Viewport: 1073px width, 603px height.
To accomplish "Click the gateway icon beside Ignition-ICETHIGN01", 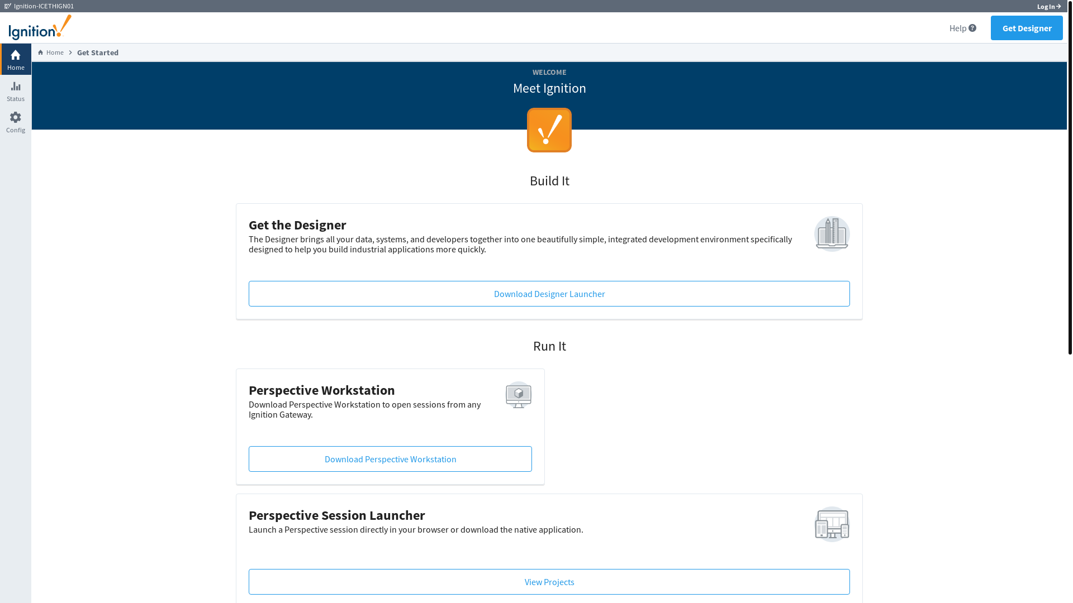I will coord(8,6).
